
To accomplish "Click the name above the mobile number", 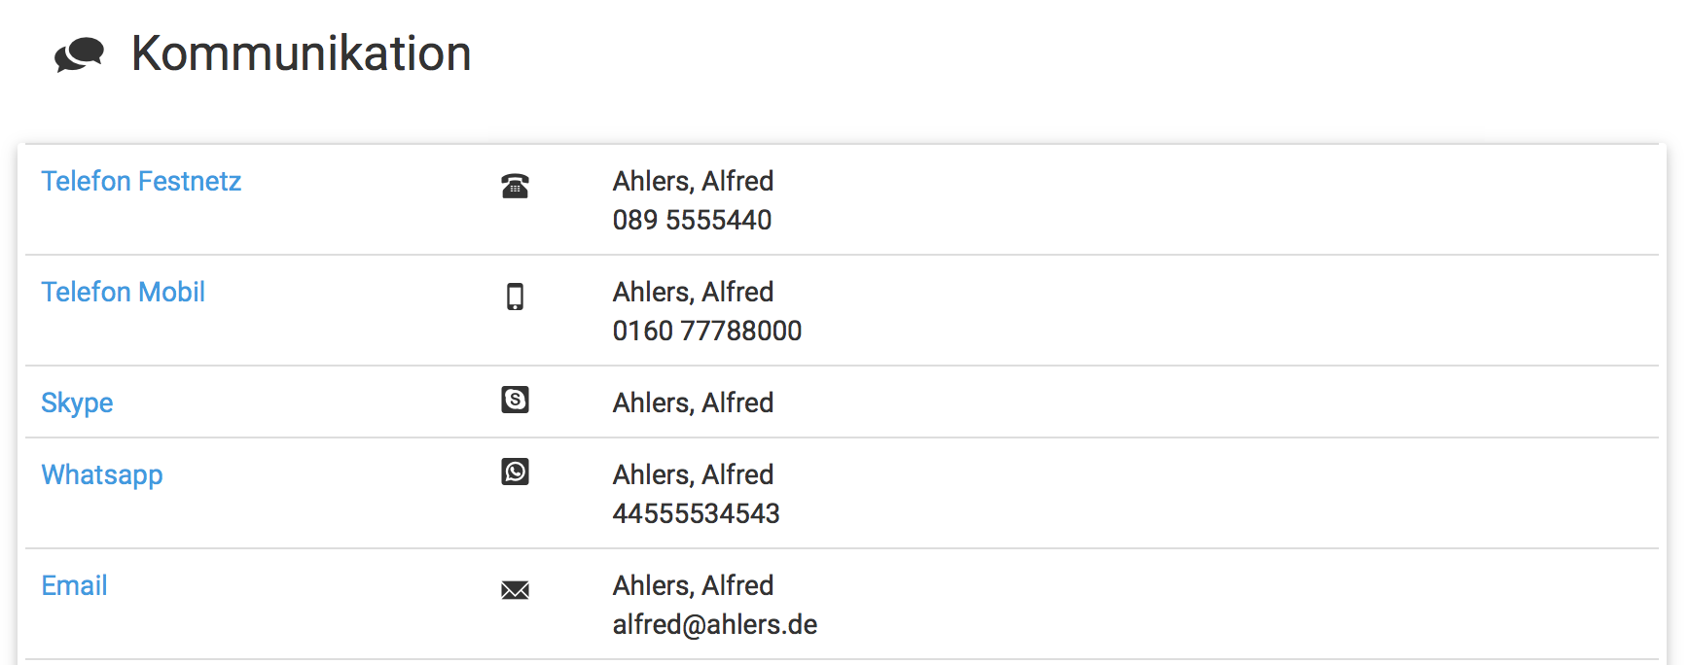I will [x=693, y=293].
